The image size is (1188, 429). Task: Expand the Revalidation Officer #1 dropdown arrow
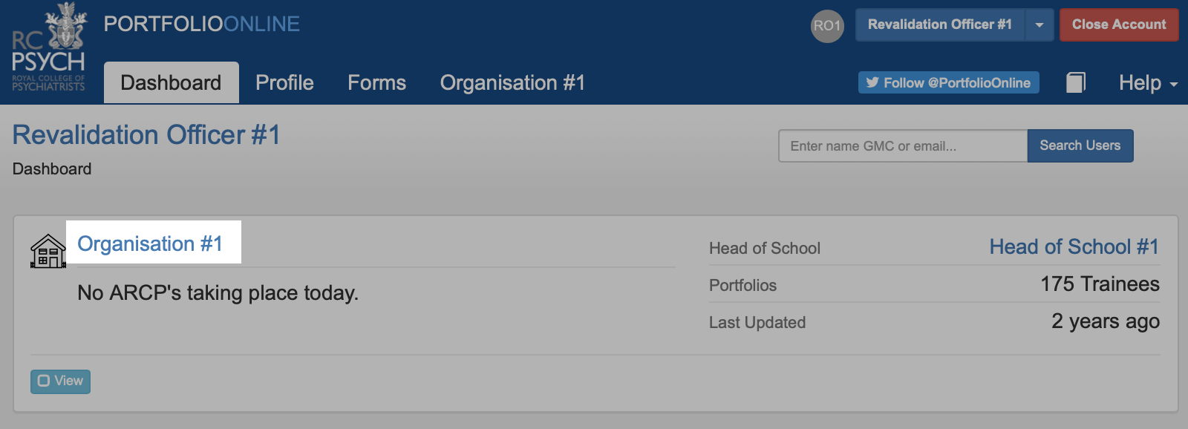(x=1039, y=25)
